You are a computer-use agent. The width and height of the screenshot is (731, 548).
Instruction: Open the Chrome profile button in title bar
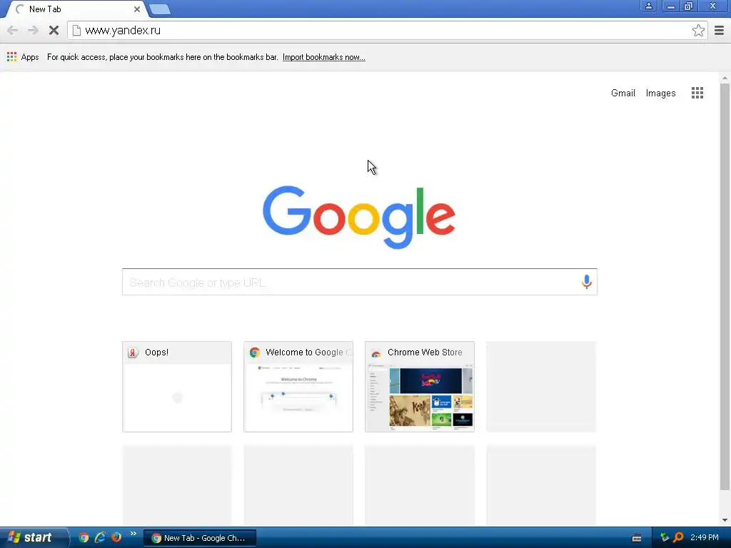point(648,6)
